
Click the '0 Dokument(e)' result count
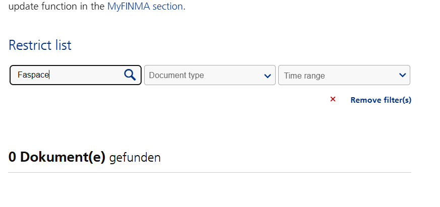click(x=56, y=157)
